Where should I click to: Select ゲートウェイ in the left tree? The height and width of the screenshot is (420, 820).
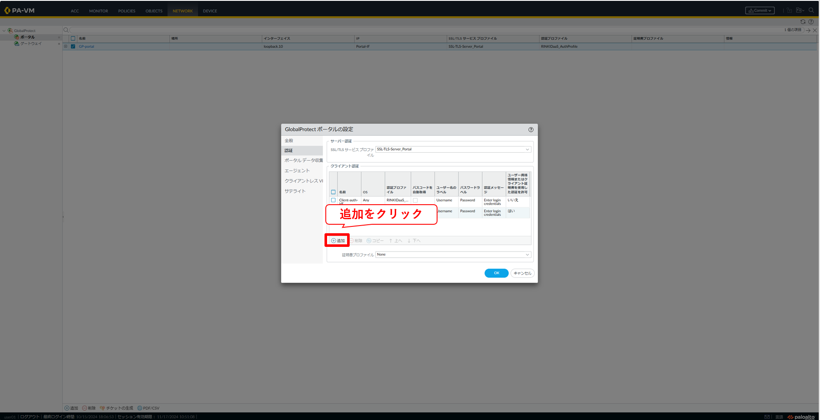[x=31, y=43]
